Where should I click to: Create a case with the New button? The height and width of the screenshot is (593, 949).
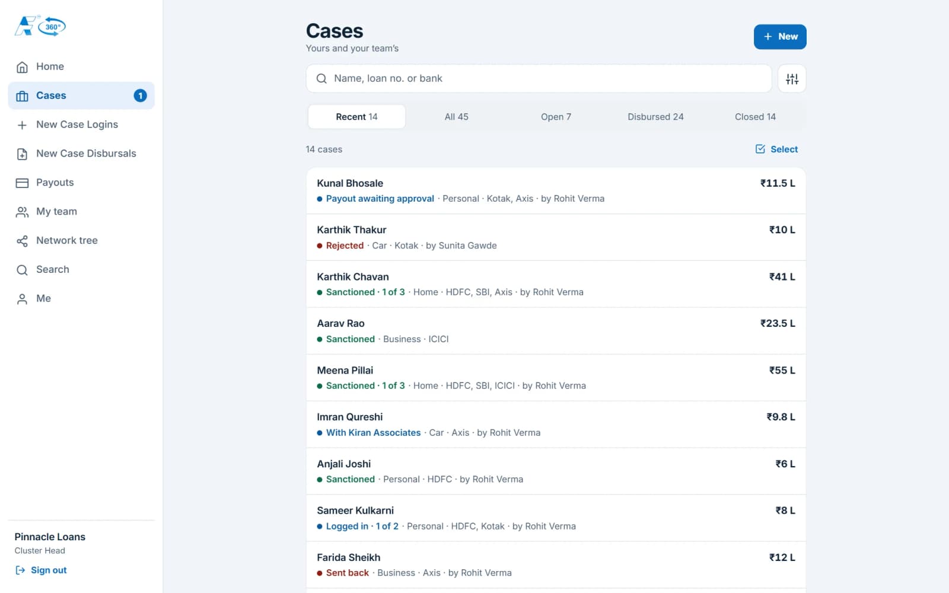tap(780, 37)
